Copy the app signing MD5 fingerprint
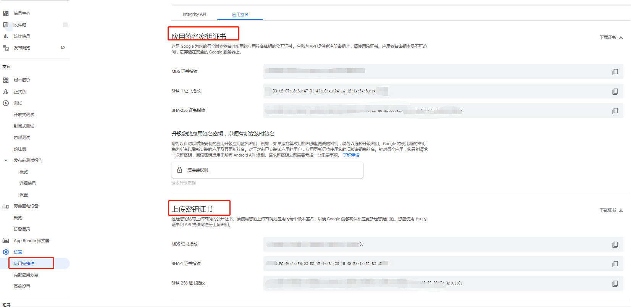Screen dimensions: 631x307 click(615, 72)
